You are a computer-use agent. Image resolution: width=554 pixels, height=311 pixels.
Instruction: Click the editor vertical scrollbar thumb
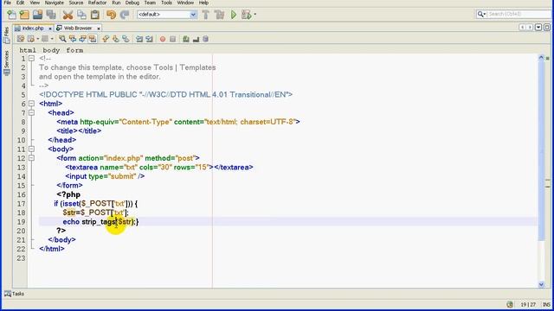[x=541, y=152]
